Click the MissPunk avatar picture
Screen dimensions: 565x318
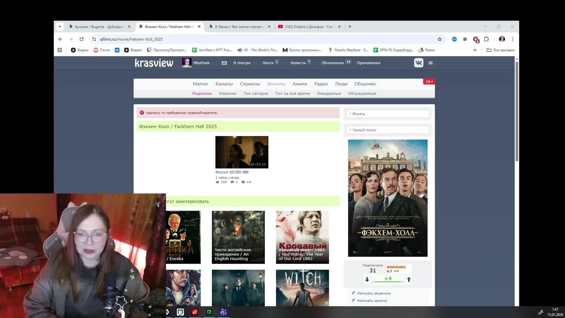click(187, 63)
